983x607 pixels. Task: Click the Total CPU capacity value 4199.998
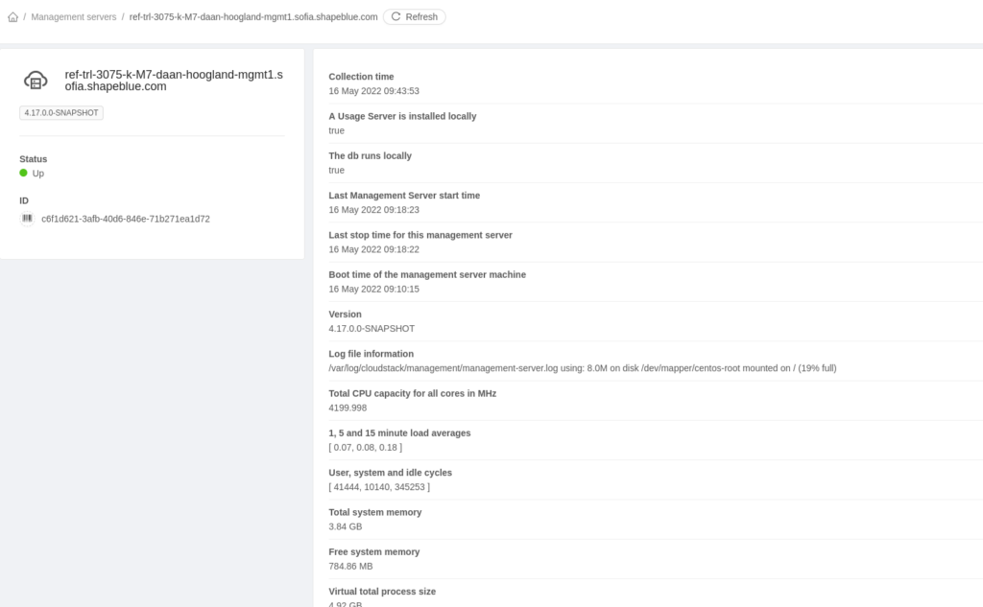(349, 407)
